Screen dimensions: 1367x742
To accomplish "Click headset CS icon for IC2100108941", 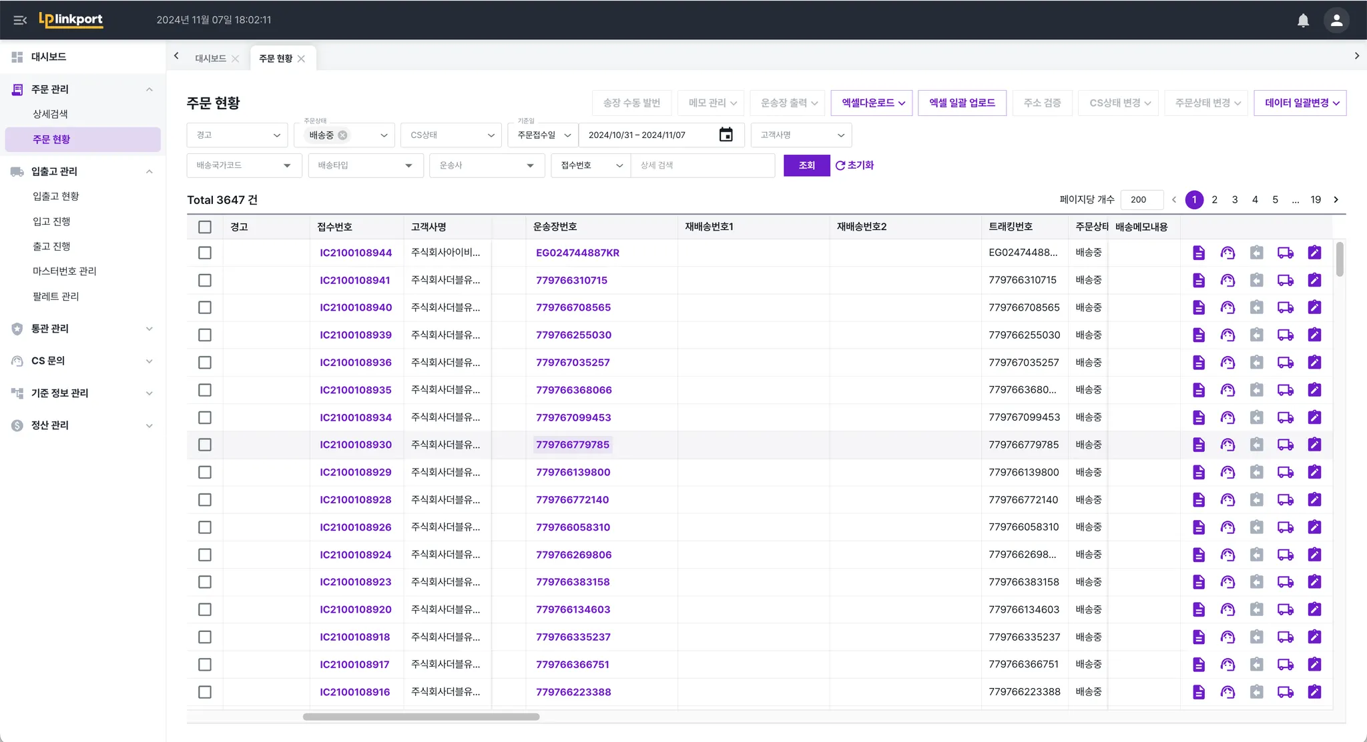I will pyautogui.click(x=1227, y=280).
